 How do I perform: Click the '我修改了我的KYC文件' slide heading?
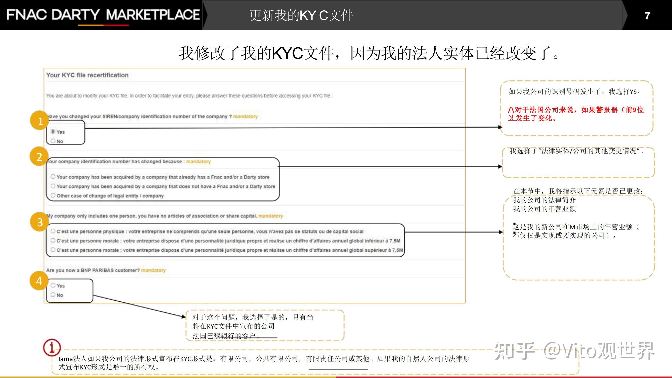coord(369,53)
